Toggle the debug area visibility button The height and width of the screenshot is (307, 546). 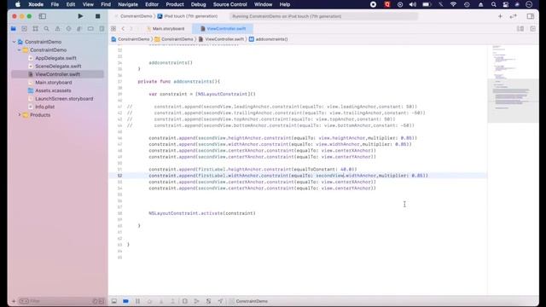(114, 301)
